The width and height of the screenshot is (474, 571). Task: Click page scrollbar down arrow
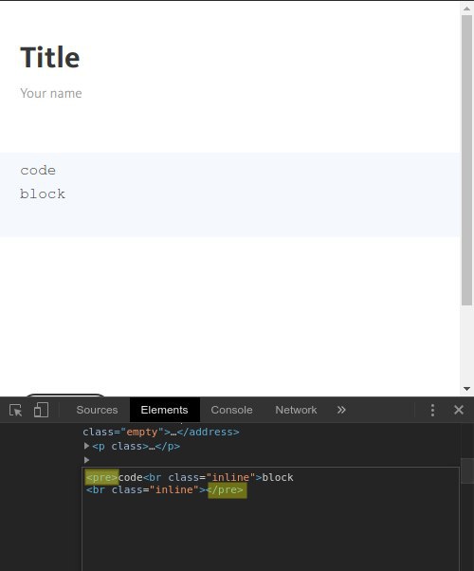pos(467,389)
